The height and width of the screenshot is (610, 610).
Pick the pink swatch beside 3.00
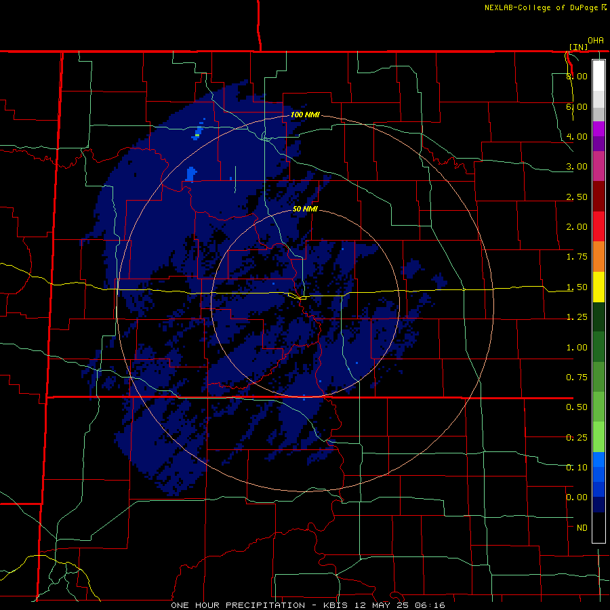598,166
